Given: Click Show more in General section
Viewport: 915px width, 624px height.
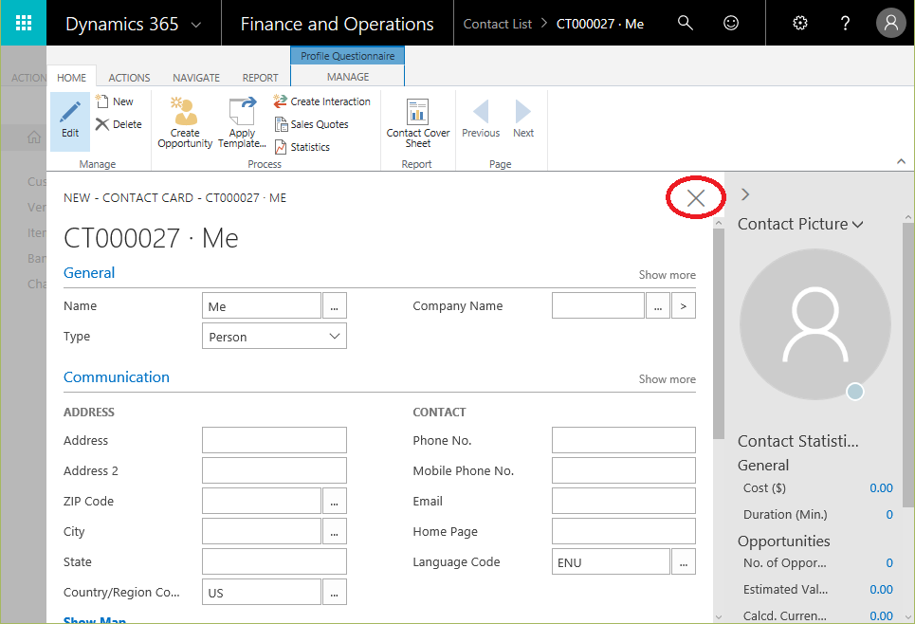Looking at the screenshot, I should pyautogui.click(x=667, y=274).
